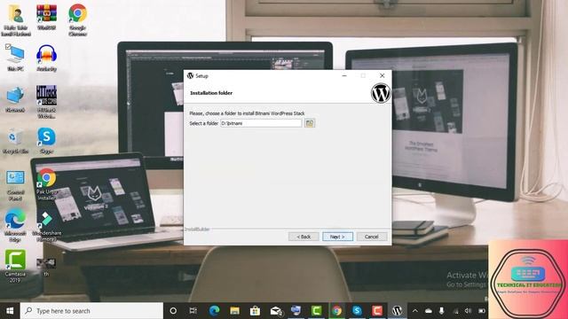Screen dimensions: 568x319
Task: Open Google Chrome desktop shortcut at top
Action: point(77,19)
